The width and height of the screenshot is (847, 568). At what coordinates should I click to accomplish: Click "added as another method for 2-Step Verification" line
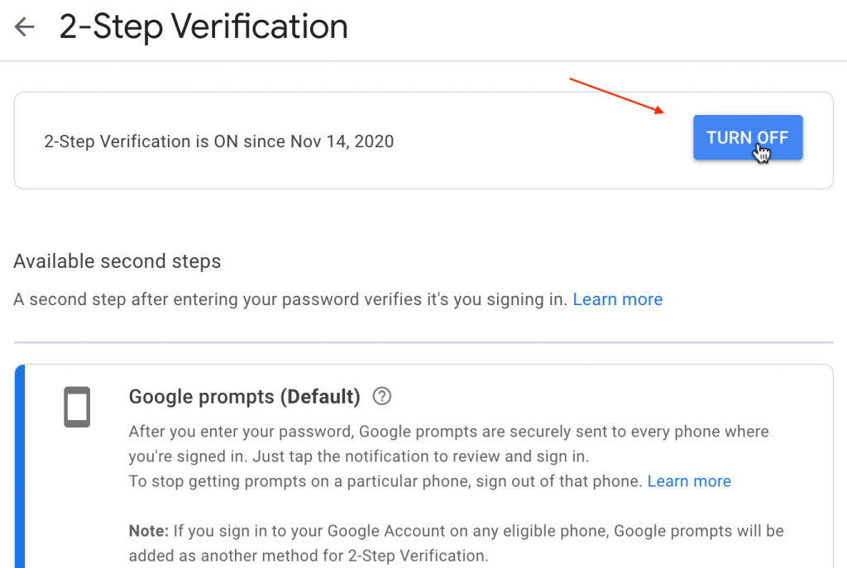tap(309, 556)
